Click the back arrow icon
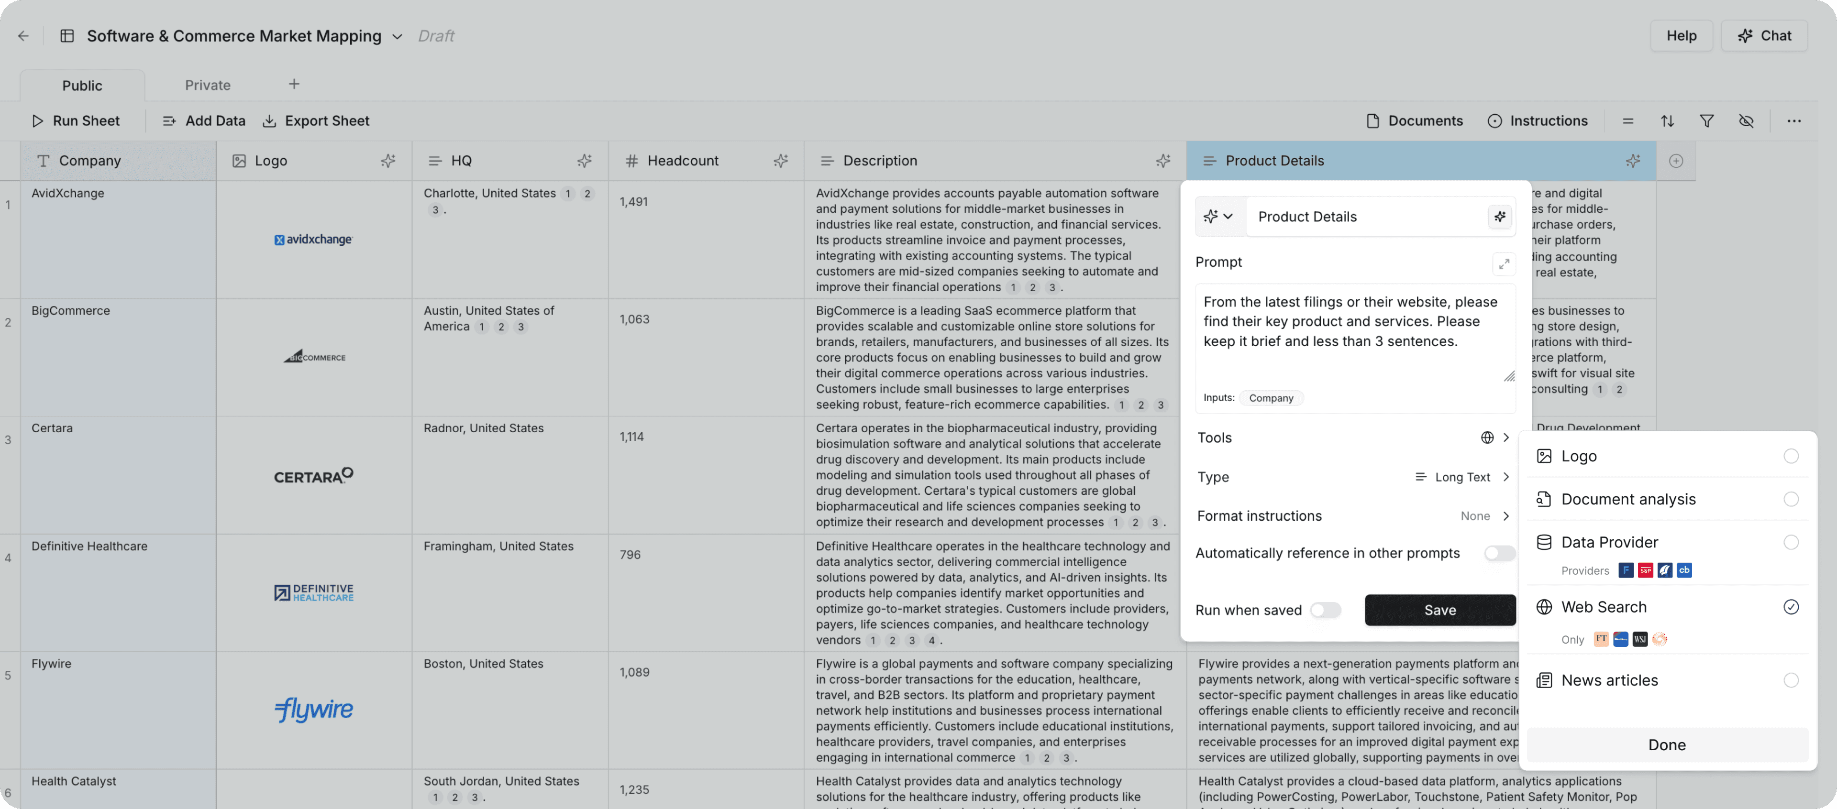Viewport: 1837px width, 809px height. tap(23, 36)
